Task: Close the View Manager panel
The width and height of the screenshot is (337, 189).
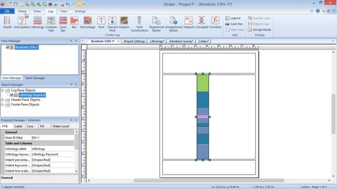Action: (x=76, y=41)
